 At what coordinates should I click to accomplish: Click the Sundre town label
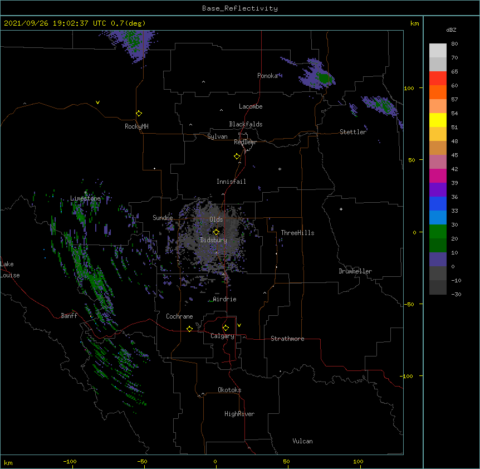[x=163, y=218]
